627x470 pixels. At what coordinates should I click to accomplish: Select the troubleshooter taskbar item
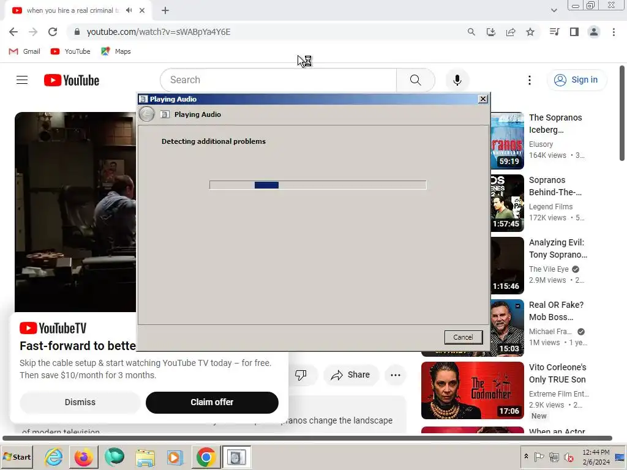[x=236, y=457]
